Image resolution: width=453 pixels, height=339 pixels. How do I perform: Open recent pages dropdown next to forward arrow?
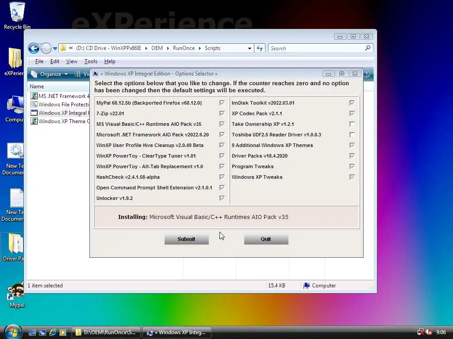click(55, 49)
